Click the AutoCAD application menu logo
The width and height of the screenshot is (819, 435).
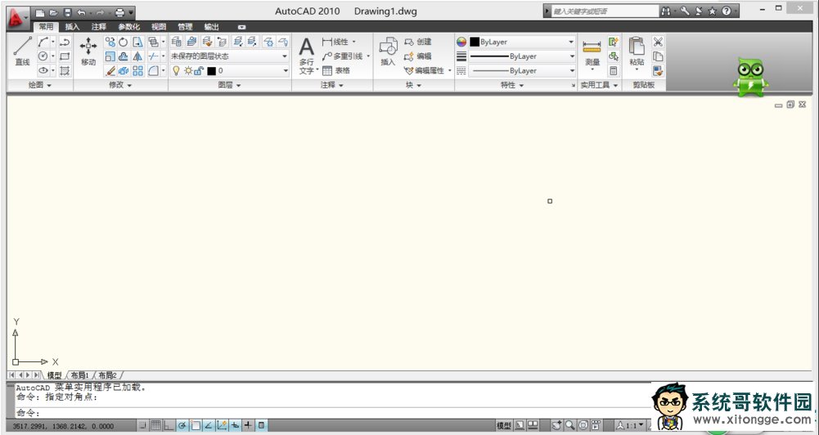(x=17, y=13)
